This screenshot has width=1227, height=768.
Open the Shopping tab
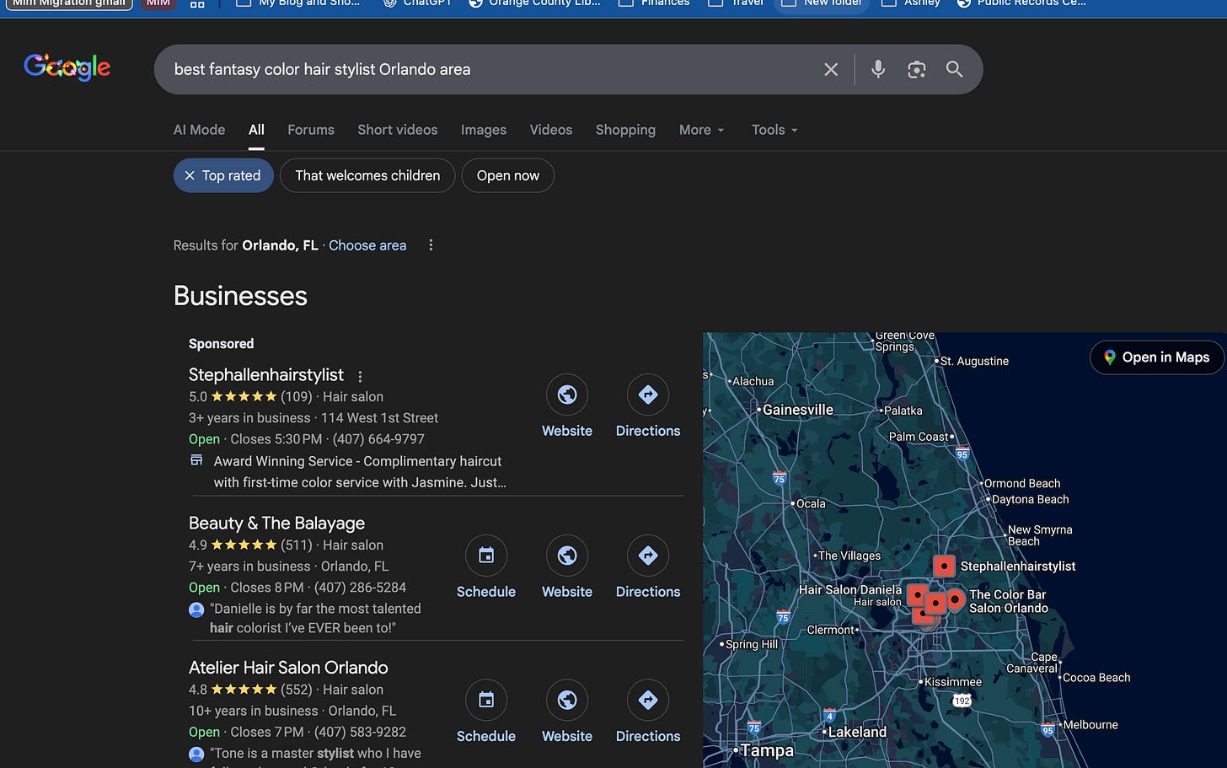[625, 130]
